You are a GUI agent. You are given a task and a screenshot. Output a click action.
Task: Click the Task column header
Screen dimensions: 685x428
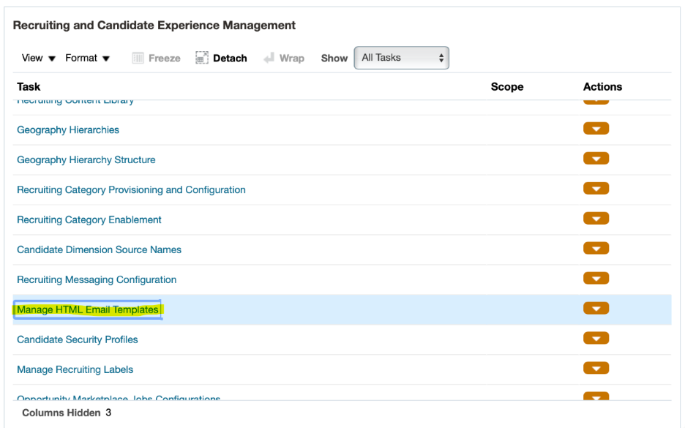pyautogui.click(x=29, y=86)
